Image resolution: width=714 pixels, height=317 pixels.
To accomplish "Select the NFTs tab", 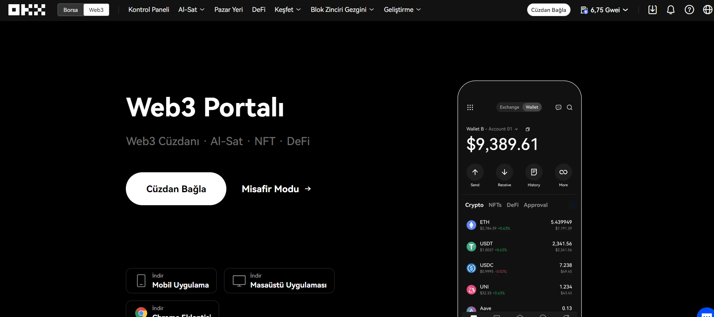I will 495,205.
